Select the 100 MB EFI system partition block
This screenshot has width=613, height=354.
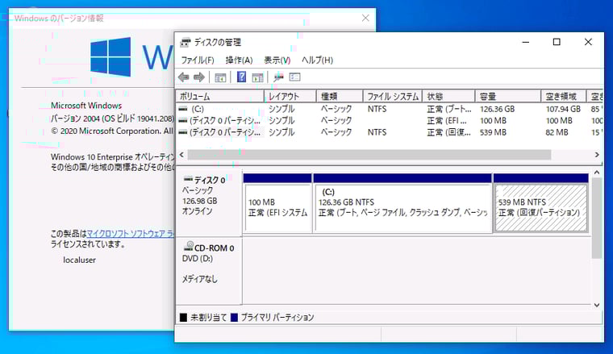tap(277, 203)
